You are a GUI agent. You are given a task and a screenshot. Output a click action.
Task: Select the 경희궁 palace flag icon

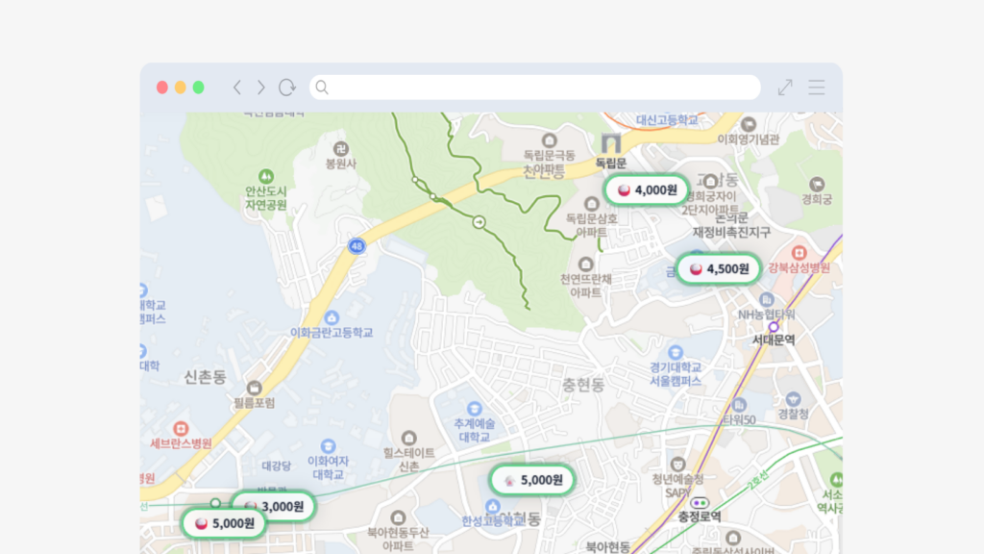pyautogui.click(x=818, y=183)
